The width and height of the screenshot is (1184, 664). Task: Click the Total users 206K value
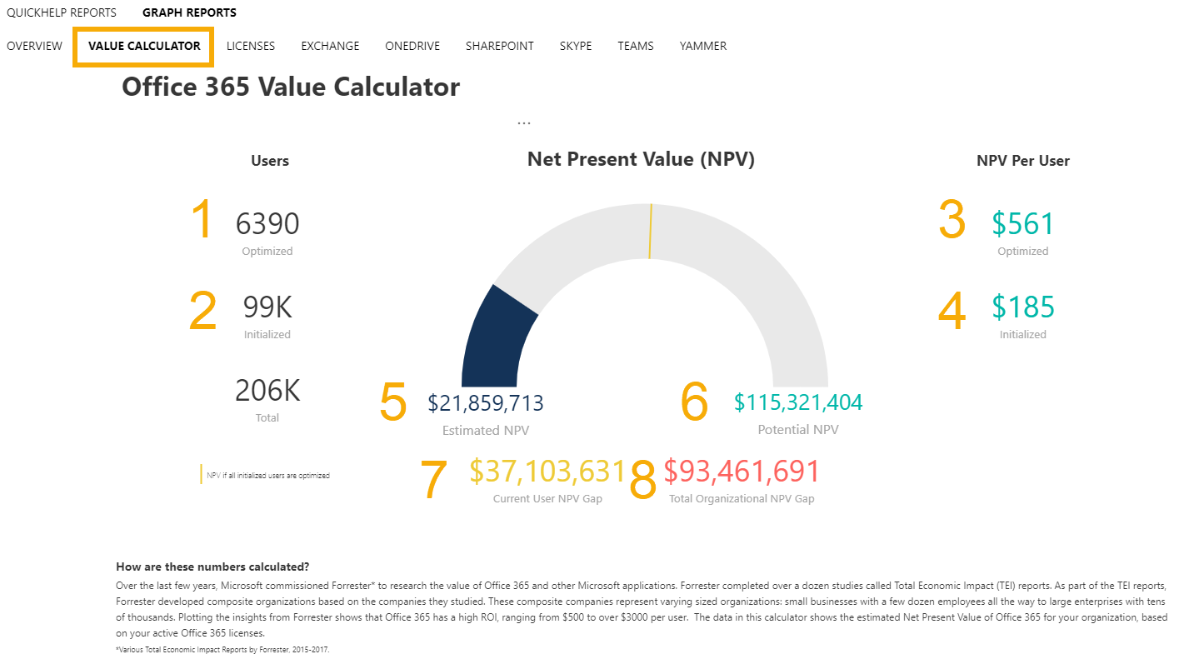point(267,390)
